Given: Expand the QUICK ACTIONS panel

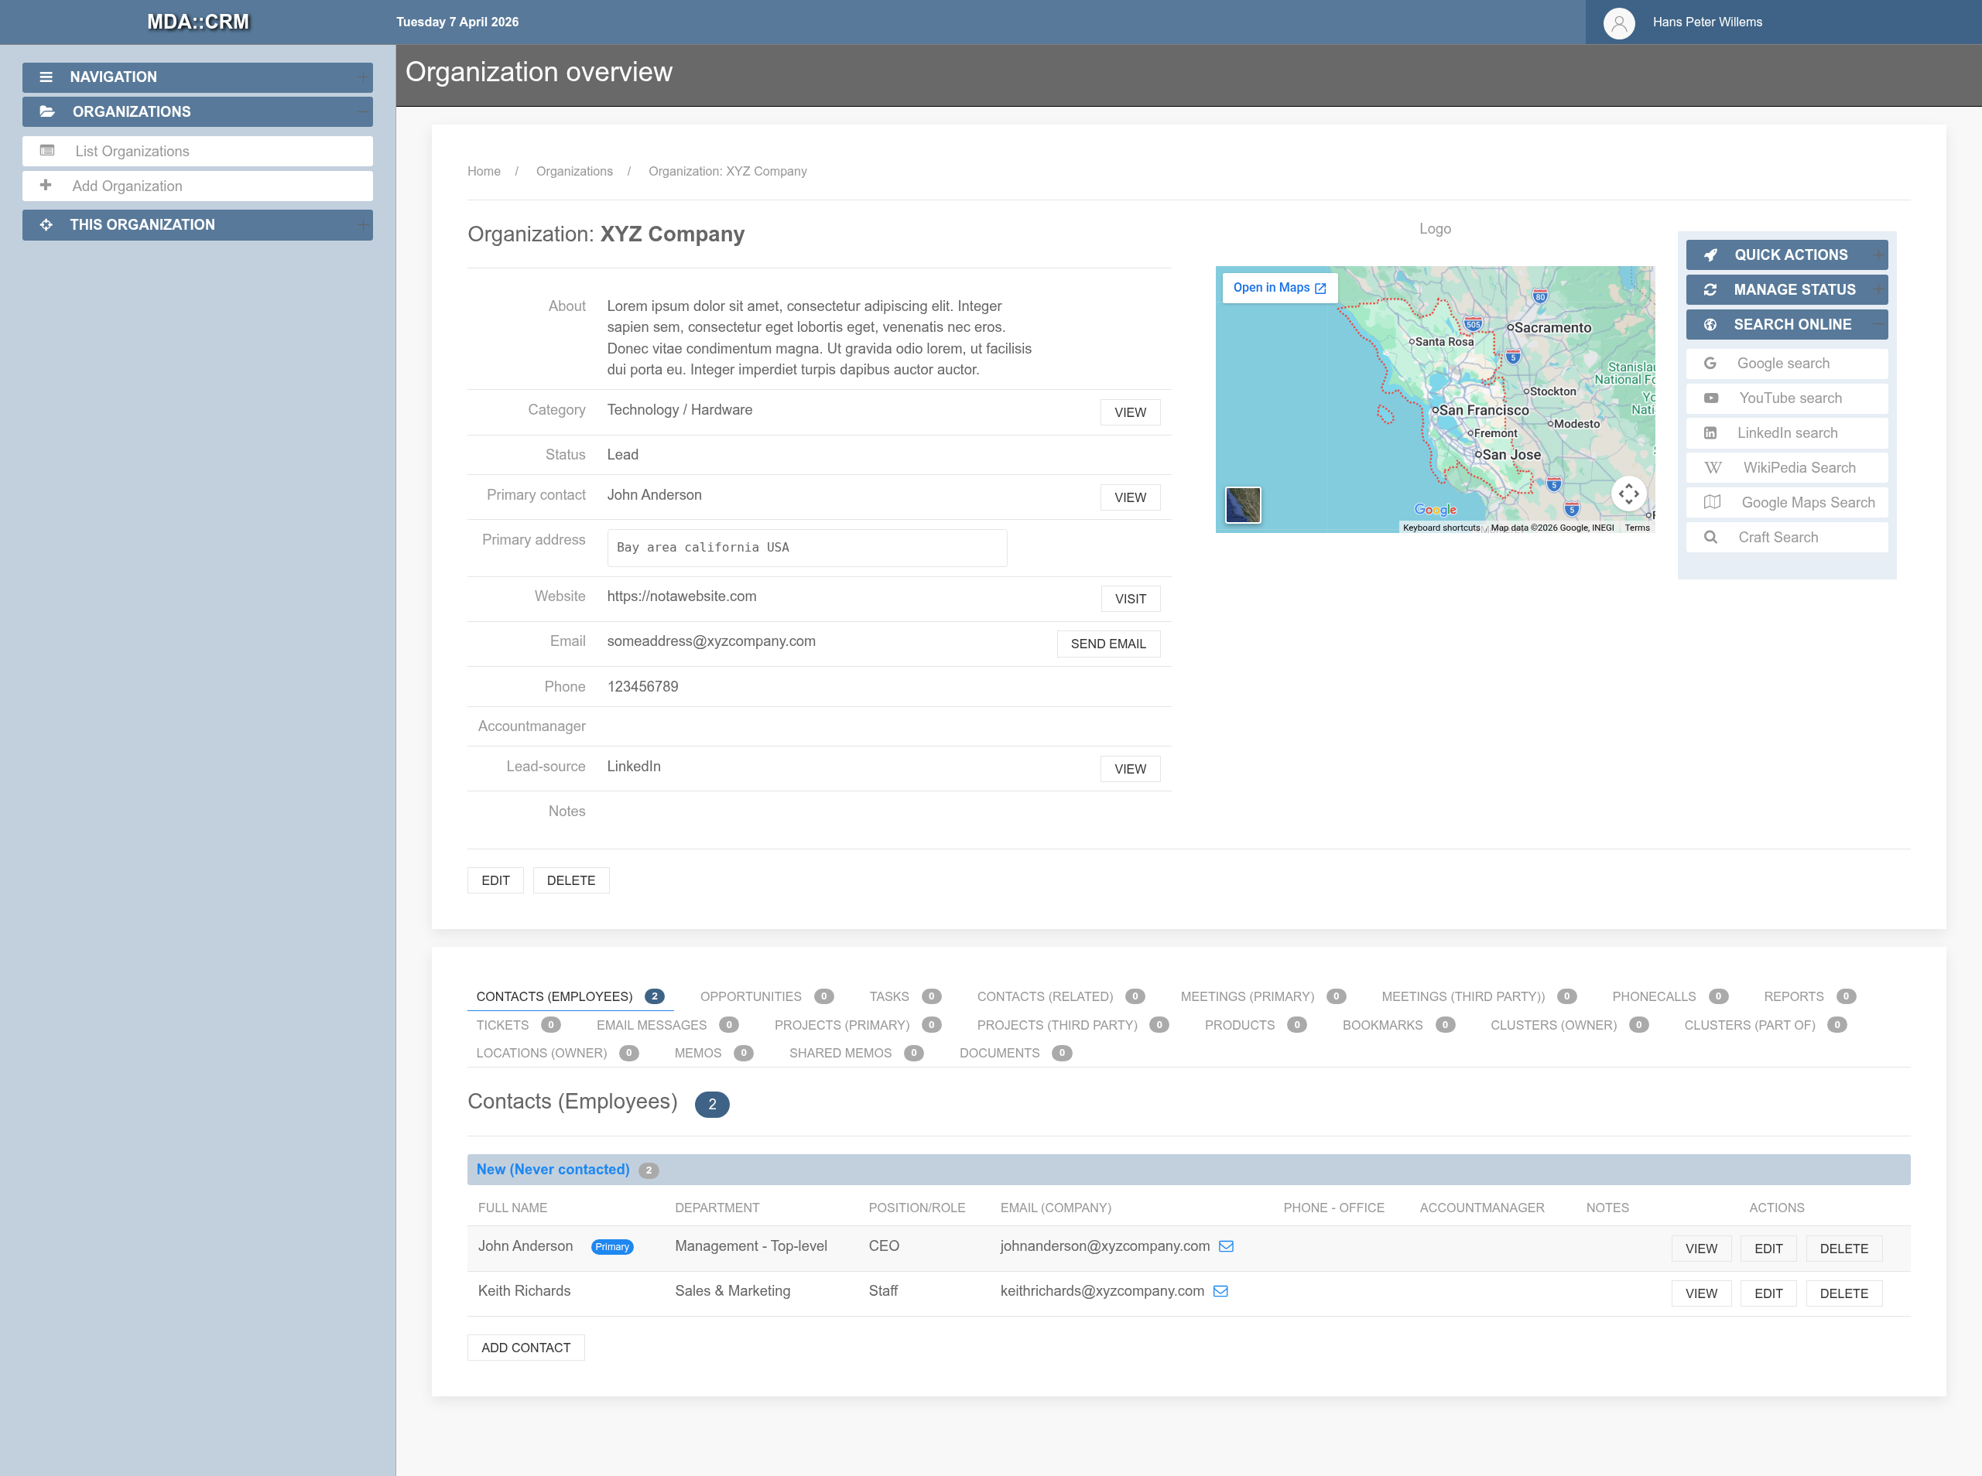Looking at the screenshot, I should (x=1878, y=255).
